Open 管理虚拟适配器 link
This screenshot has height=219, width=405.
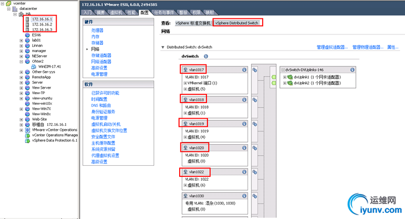332,47
